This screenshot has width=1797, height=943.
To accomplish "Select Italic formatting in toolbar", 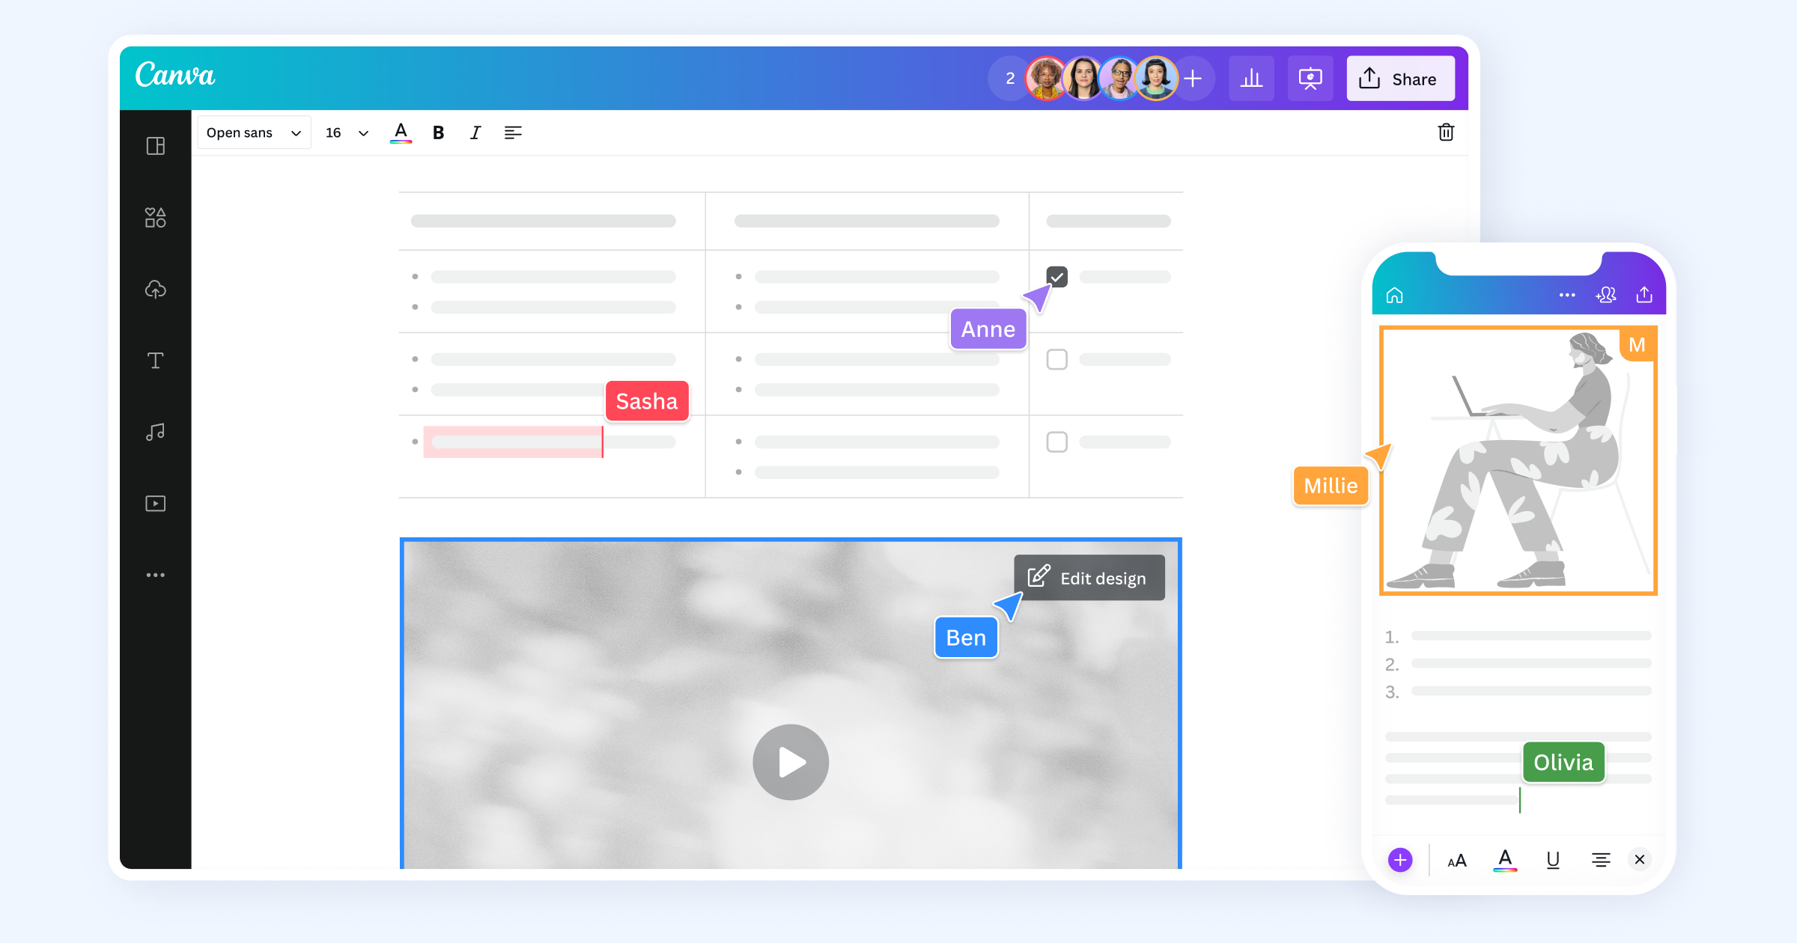I will (474, 132).
